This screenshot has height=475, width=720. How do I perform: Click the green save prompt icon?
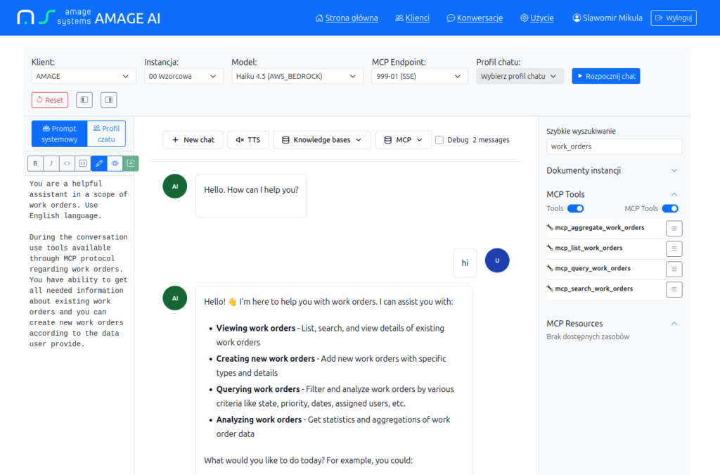[130, 163]
